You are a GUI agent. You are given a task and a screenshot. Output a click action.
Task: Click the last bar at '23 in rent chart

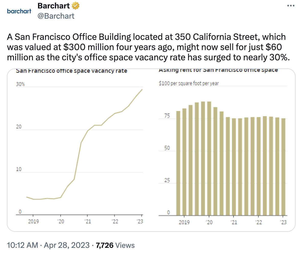[x=283, y=167]
